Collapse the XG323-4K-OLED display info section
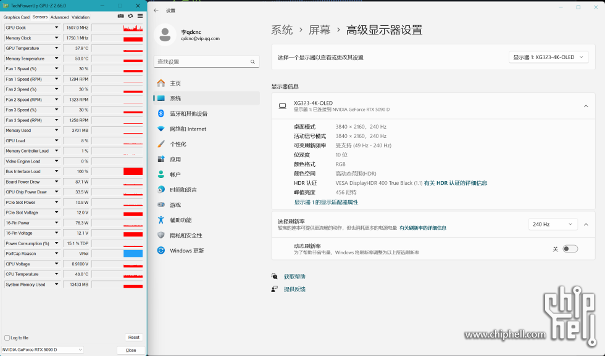Screen dimensions: 605x356 pos(586,106)
